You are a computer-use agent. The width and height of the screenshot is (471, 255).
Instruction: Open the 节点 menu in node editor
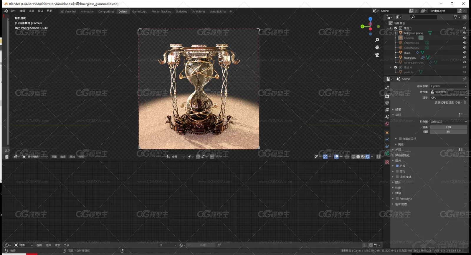pos(66,245)
